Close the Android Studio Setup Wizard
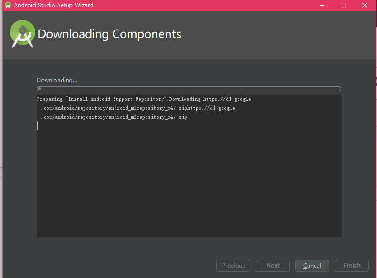 365,5
